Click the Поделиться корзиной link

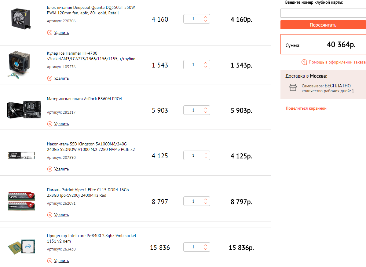coord(306,108)
